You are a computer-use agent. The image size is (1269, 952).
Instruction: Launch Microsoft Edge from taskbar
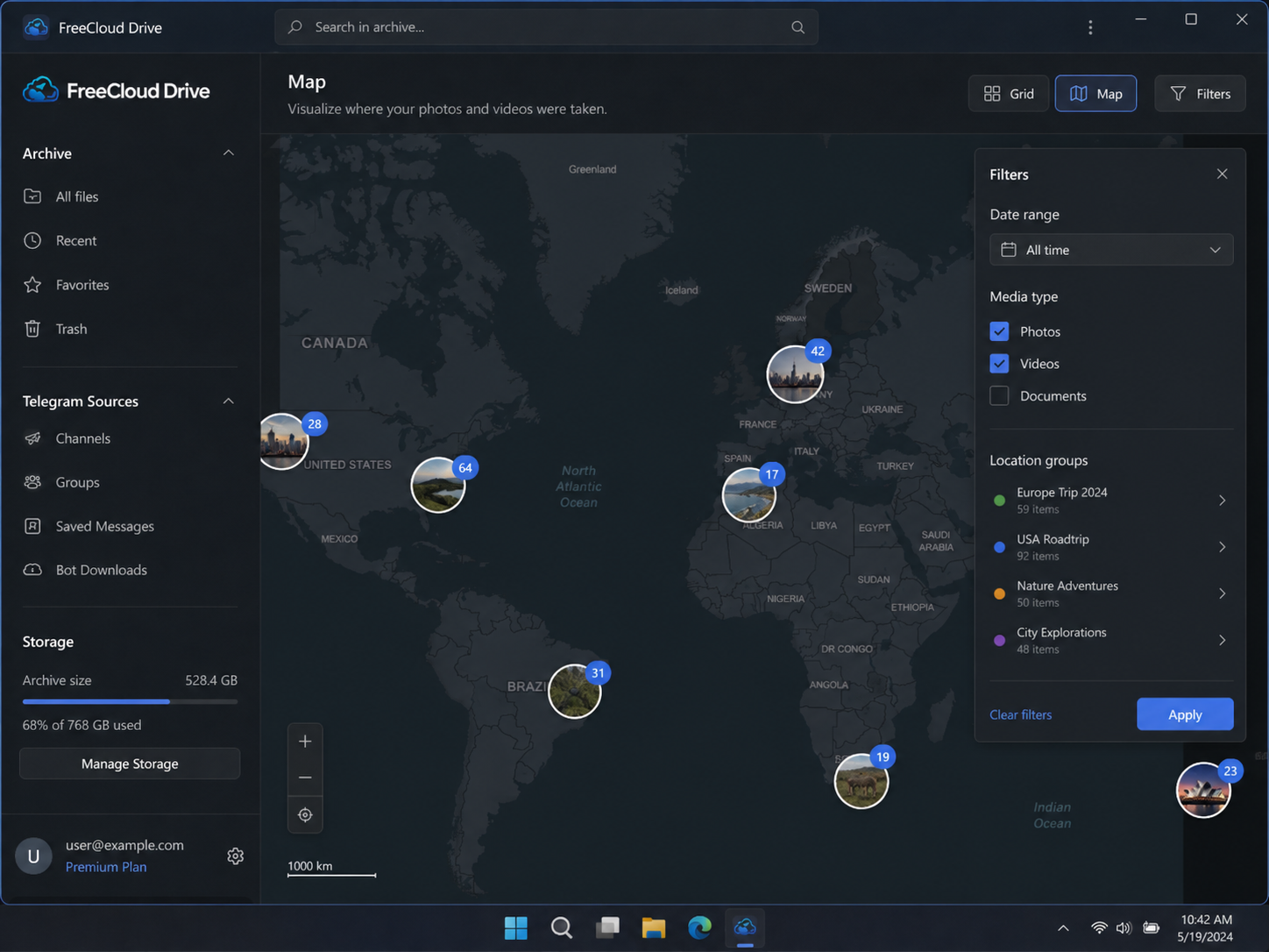pyautogui.click(x=699, y=927)
